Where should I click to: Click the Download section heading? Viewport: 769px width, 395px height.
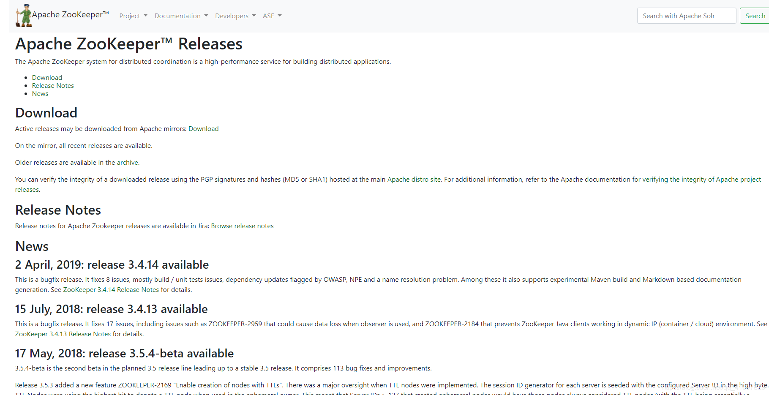pyautogui.click(x=46, y=113)
